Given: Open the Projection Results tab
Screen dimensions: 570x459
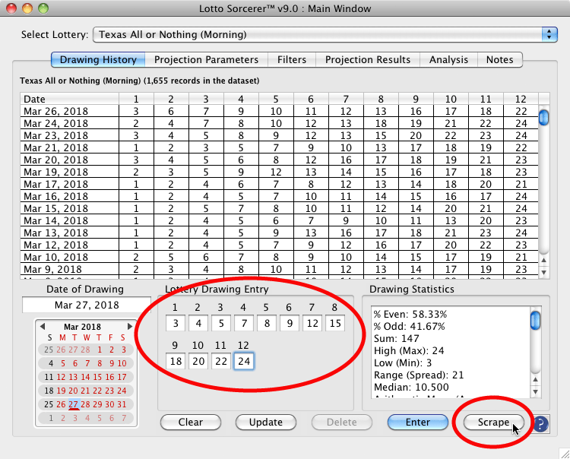Looking at the screenshot, I should 368,59.
